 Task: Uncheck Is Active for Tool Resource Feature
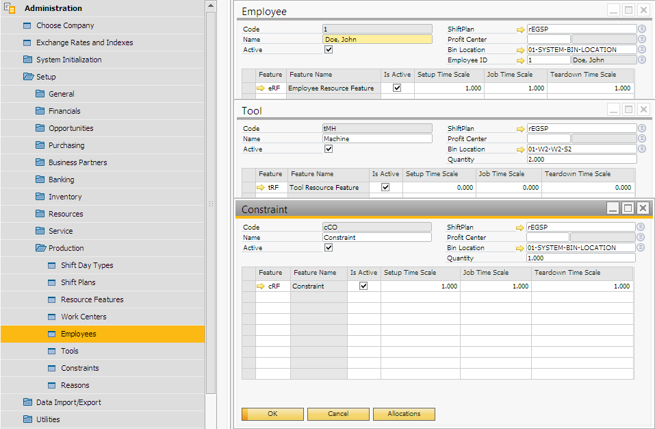point(385,188)
